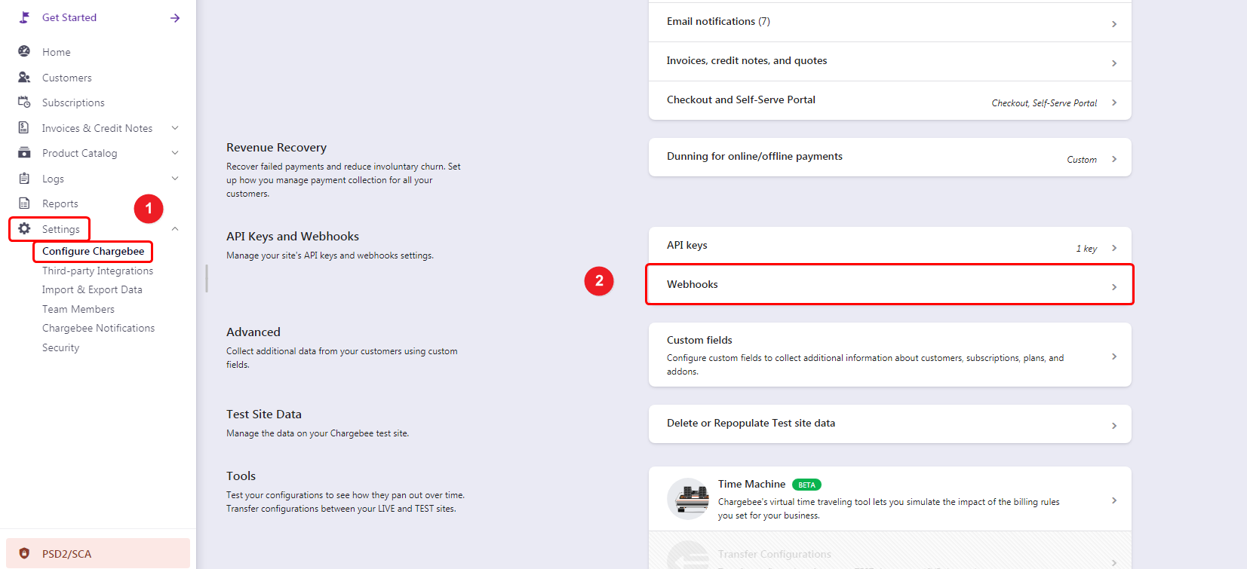Click the Home dashboard icon in sidebar
This screenshot has width=1247, height=569.
tap(24, 51)
